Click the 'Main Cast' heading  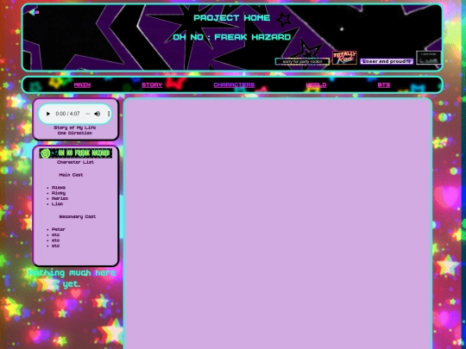click(x=71, y=175)
